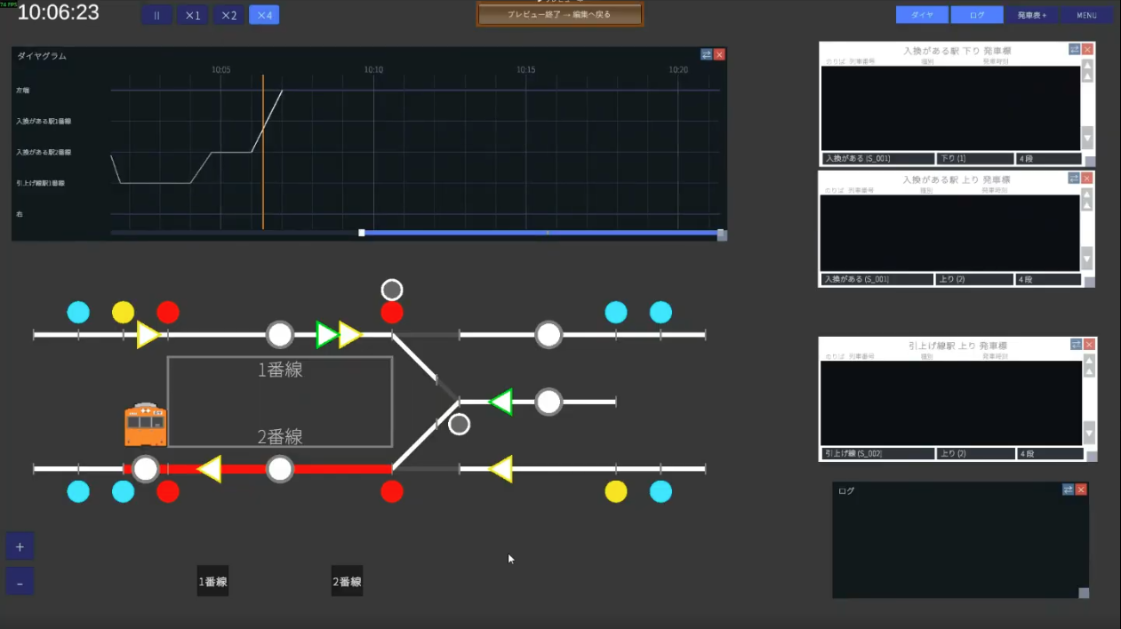1121x629 pixels.
Task: Click the green left arrow on the siding
Action: pyautogui.click(x=501, y=402)
